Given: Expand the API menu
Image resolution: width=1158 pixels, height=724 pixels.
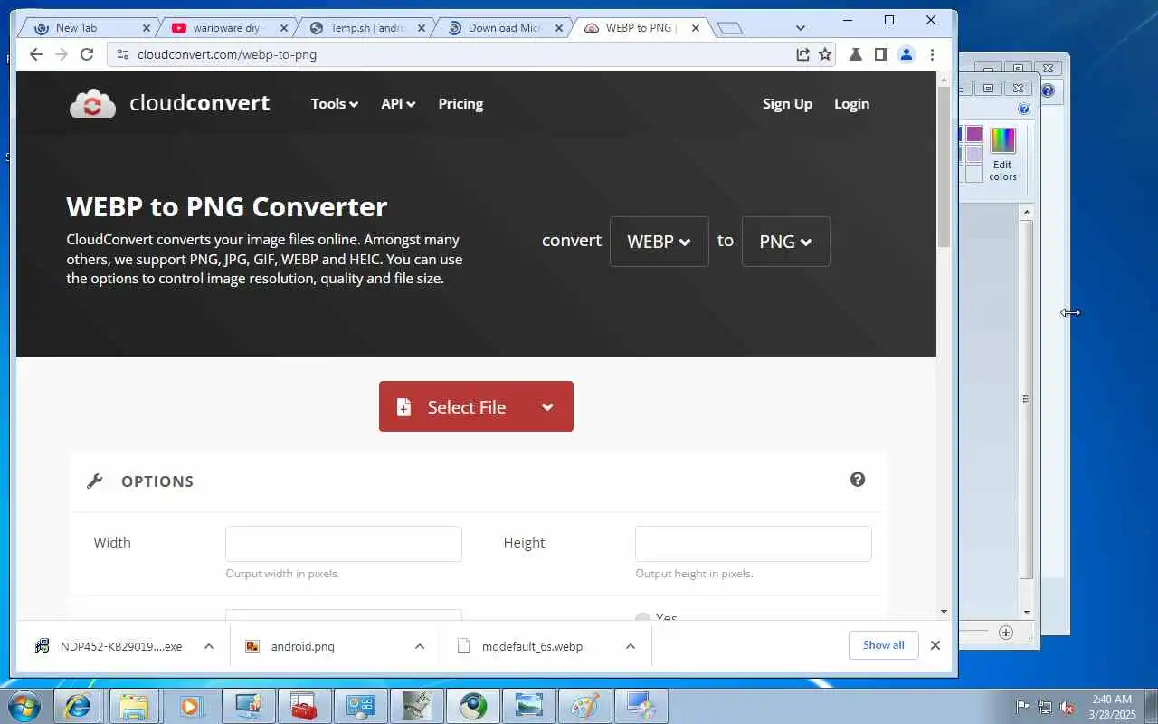Looking at the screenshot, I should (x=398, y=104).
